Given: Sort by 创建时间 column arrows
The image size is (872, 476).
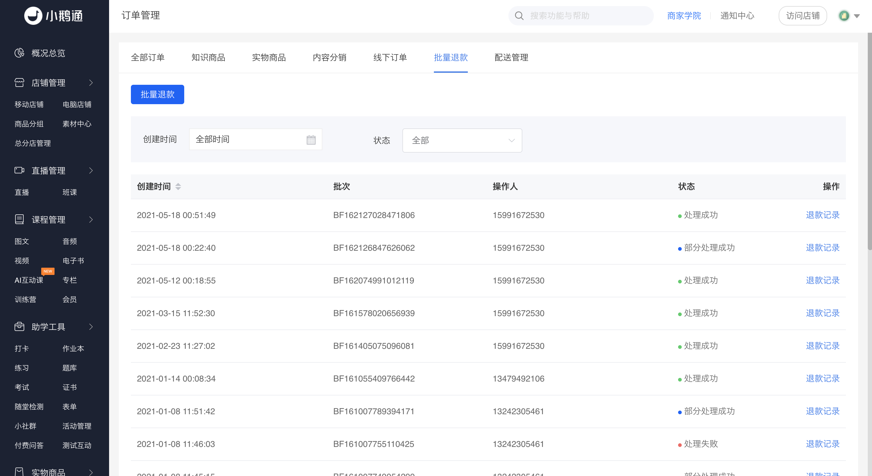Looking at the screenshot, I should point(178,187).
